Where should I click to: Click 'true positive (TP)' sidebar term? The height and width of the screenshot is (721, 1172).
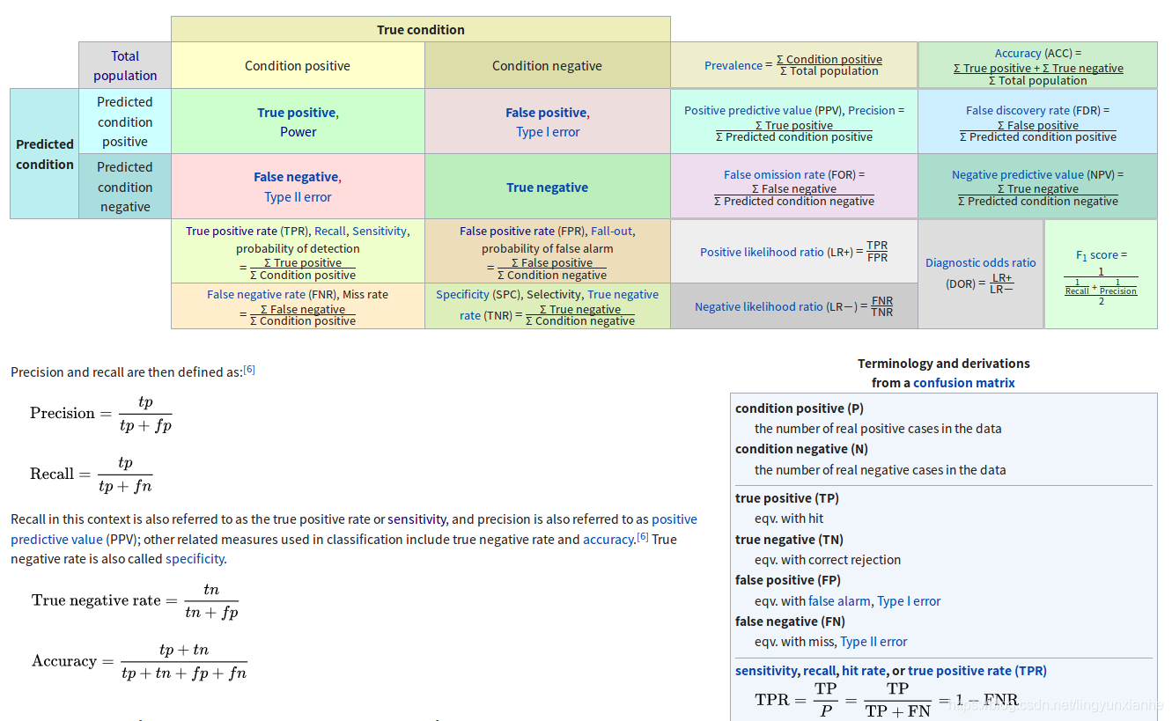tap(787, 498)
